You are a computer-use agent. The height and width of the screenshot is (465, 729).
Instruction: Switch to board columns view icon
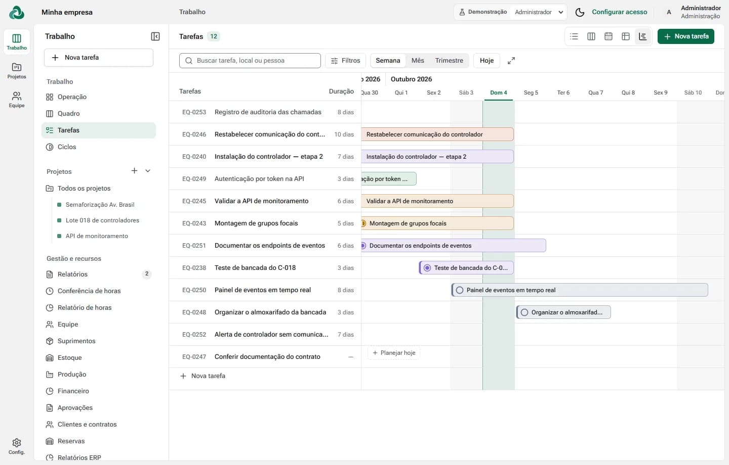click(591, 36)
